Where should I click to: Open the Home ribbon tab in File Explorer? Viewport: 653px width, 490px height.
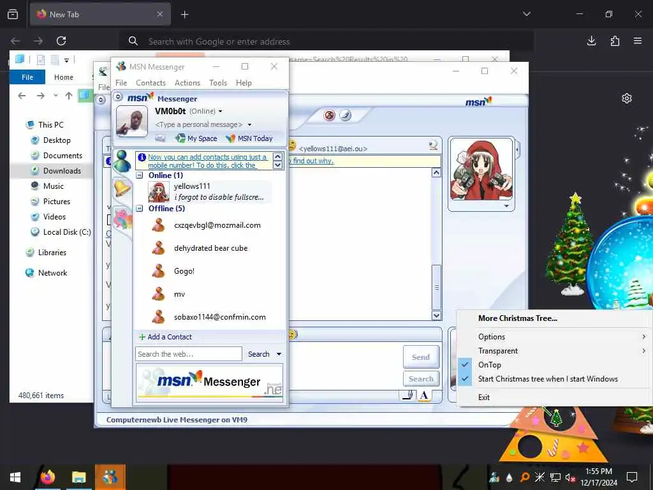(64, 77)
